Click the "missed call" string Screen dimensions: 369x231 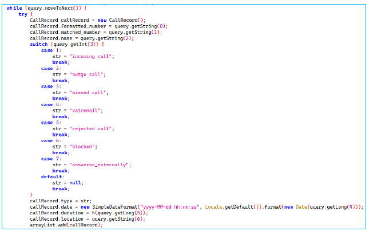point(88,92)
